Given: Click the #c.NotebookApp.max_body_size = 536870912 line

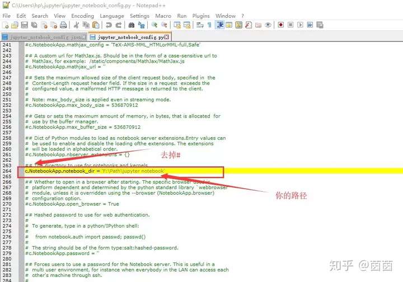Looking at the screenshot, I should [82, 105].
